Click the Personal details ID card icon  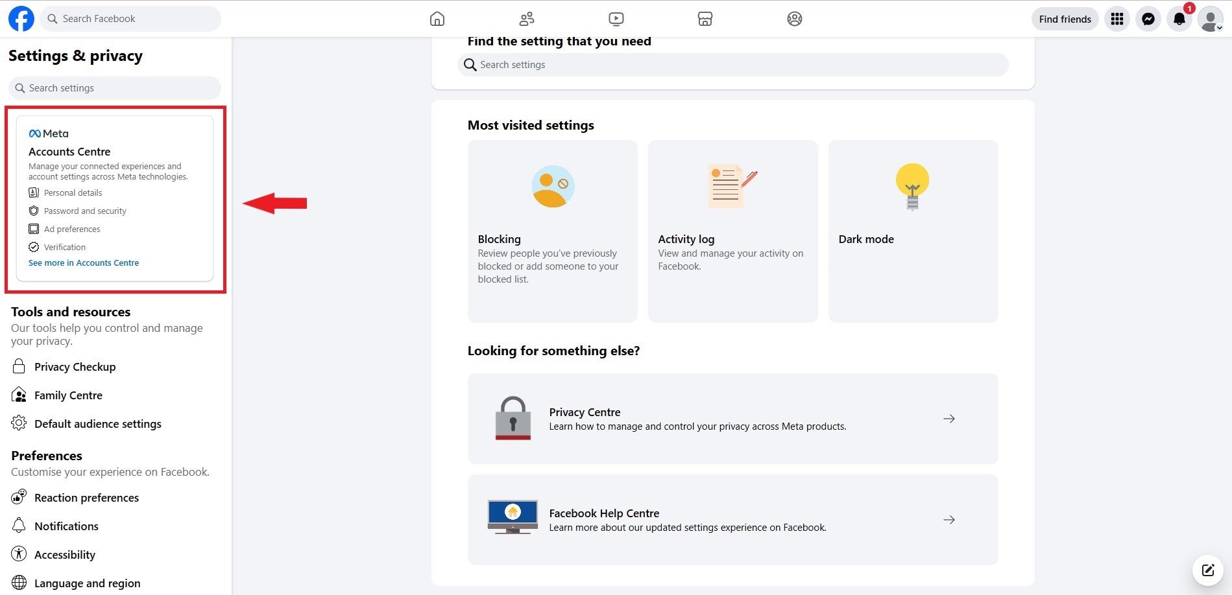pos(34,192)
